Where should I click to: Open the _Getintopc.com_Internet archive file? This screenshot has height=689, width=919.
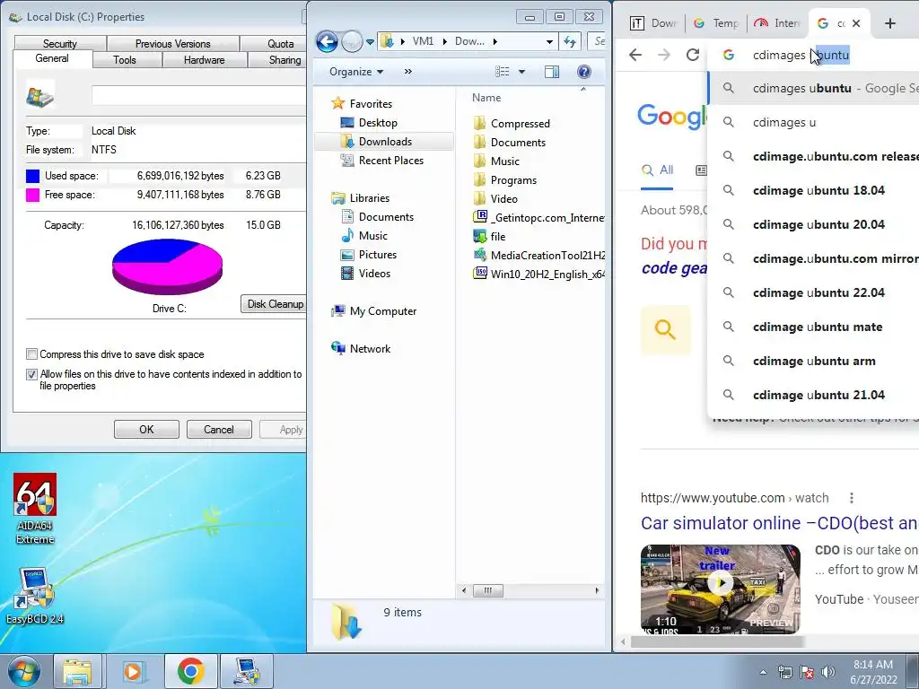pyautogui.click(x=539, y=217)
